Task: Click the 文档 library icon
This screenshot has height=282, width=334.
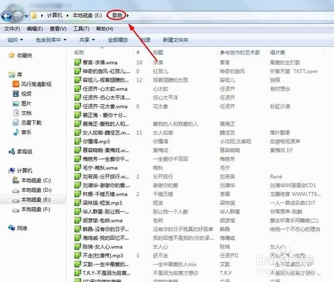Action: point(16,113)
